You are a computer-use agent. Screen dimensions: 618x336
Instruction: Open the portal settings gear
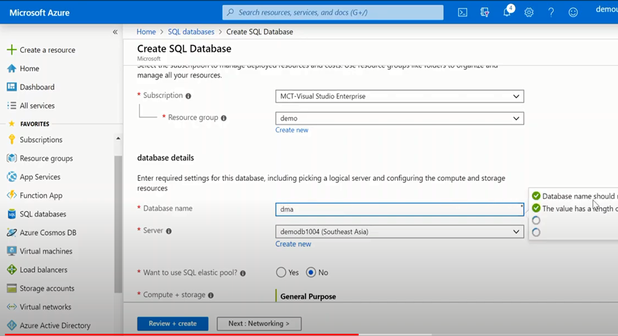529,12
